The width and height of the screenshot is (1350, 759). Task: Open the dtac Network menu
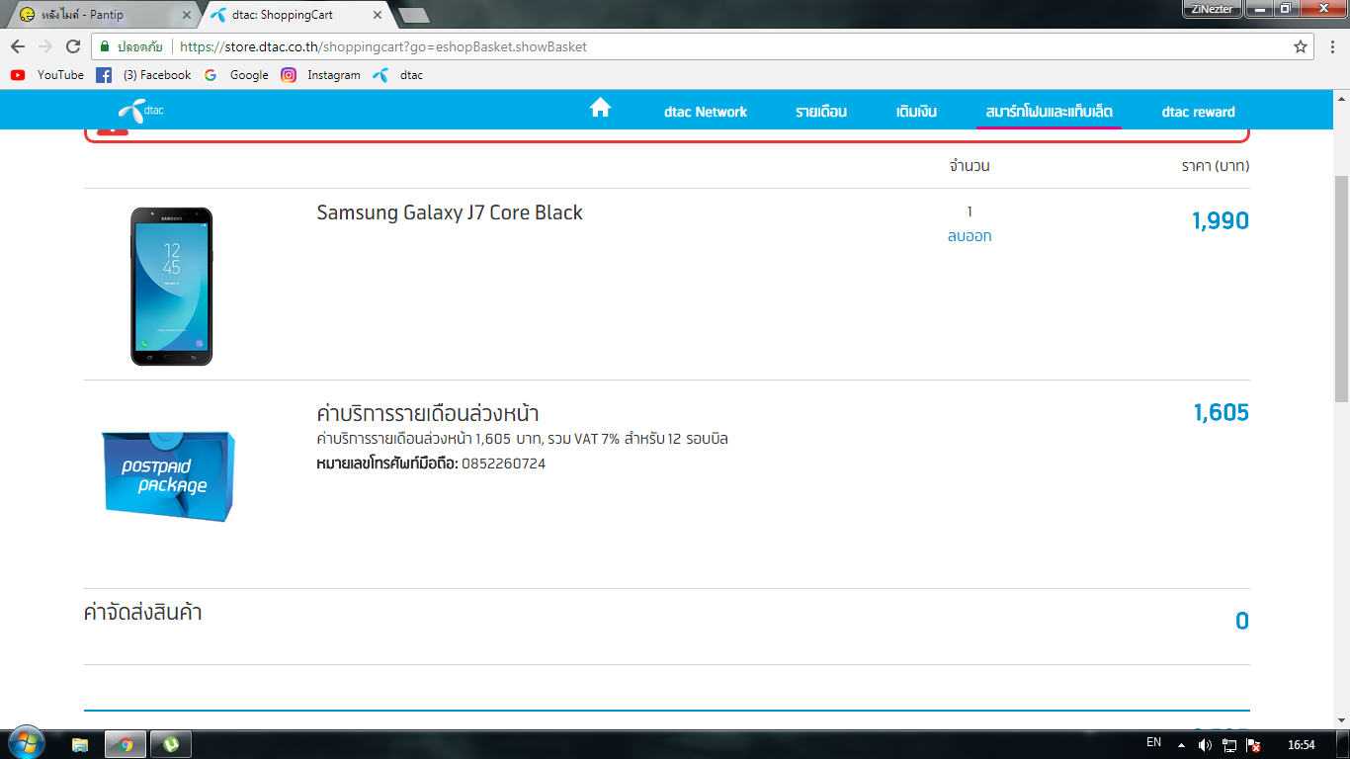(706, 112)
